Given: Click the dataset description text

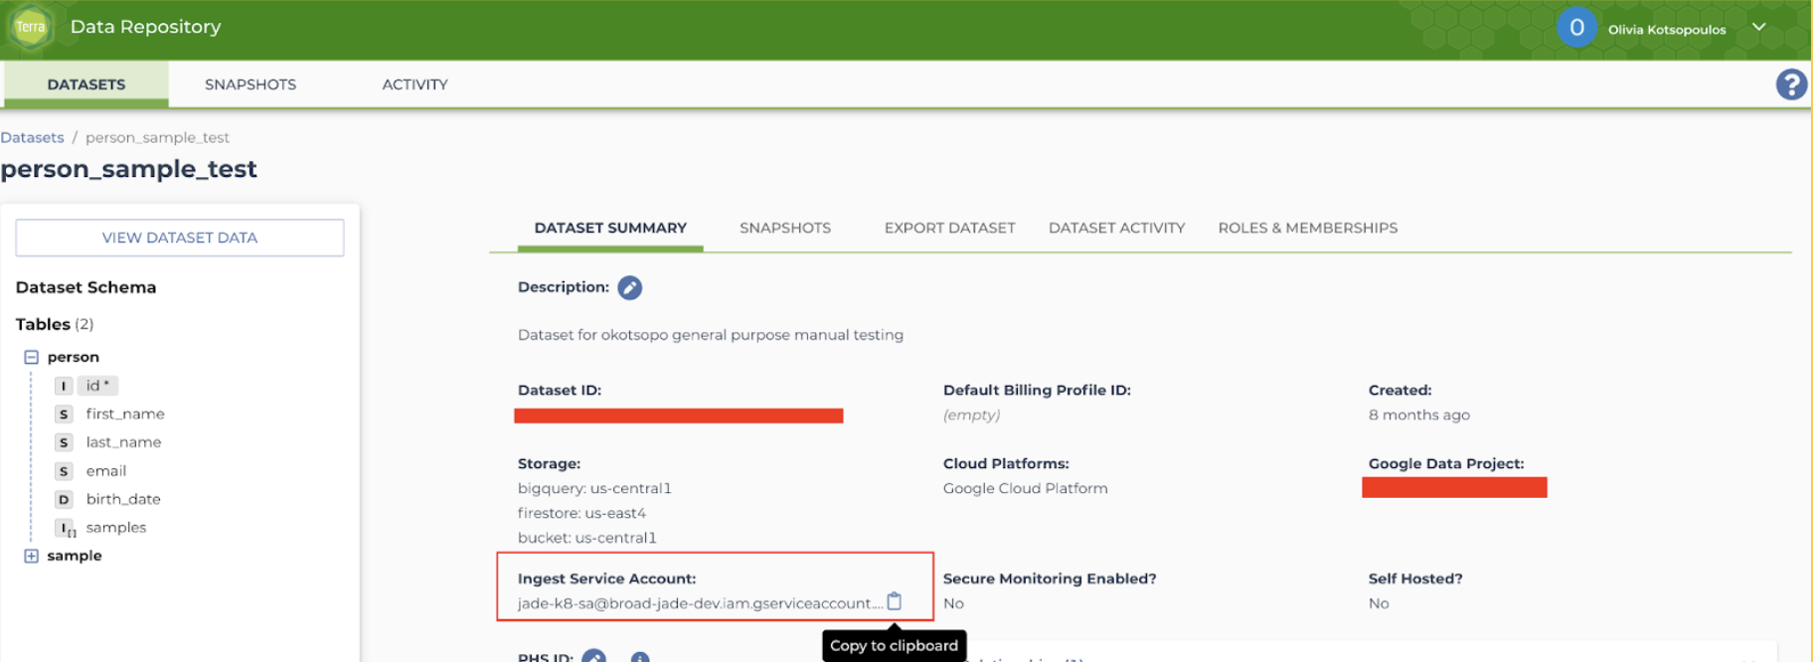Looking at the screenshot, I should (x=710, y=335).
